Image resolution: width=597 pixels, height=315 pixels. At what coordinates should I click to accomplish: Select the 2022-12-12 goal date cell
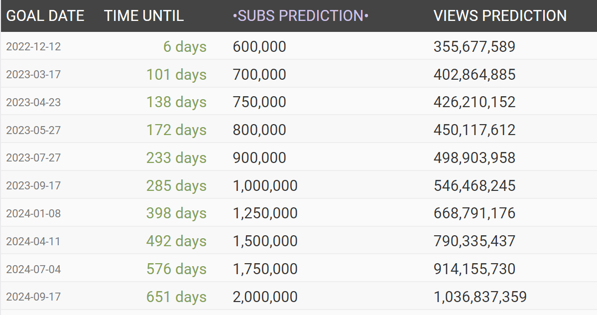[x=33, y=46]
